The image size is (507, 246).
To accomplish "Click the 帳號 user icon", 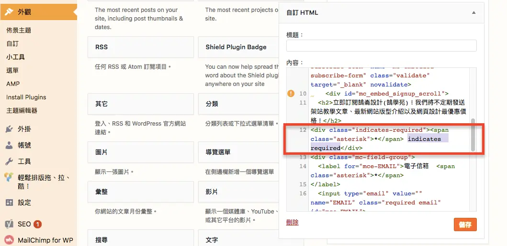I will click(9, 145).
